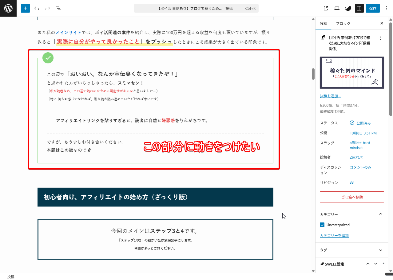
Task: Click the ゴミ箱へ移動 button
Action: [352, 197]
